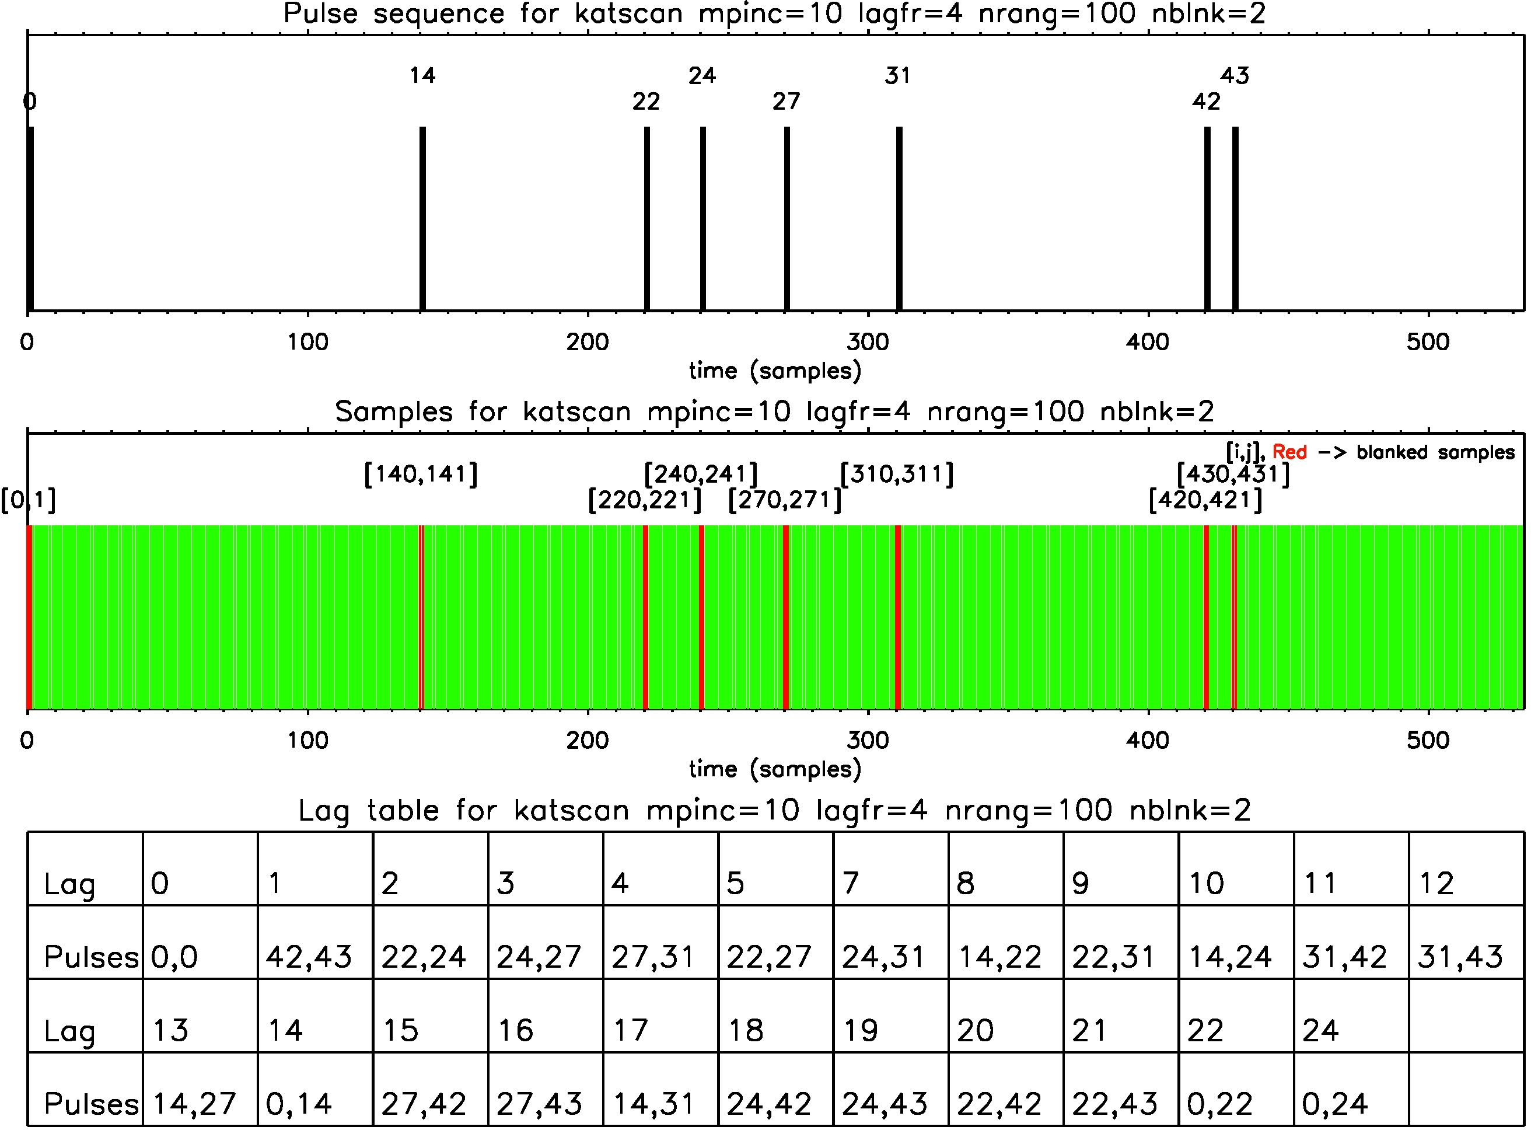Click the lag table cell '42,43'
The image size is (1531, 1130).
[x=309, y=957]
